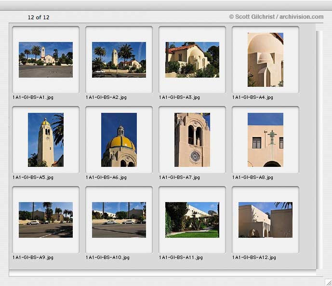Click the file name 1A1-GI-BS-A7.jpg

[x=179, y=177]
